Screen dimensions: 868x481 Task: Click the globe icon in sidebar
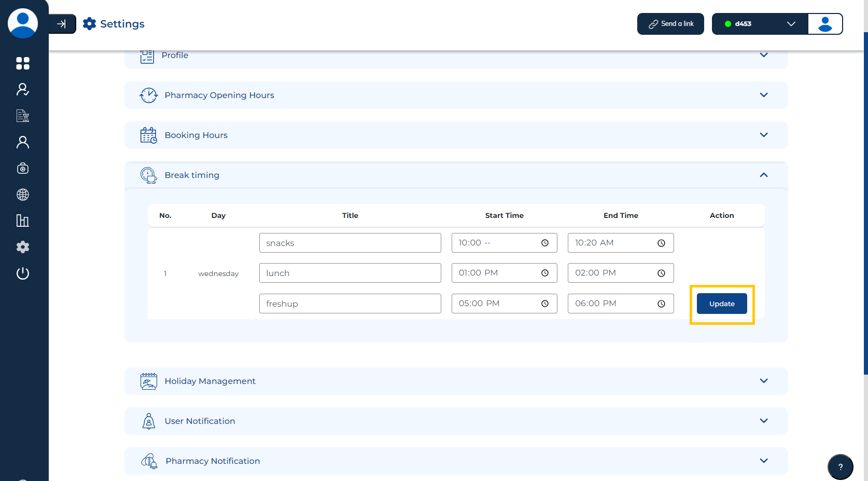click(x=23, y=195)
